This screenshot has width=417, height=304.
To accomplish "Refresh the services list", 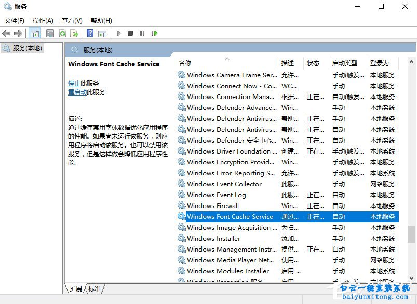I will [62, 33].
